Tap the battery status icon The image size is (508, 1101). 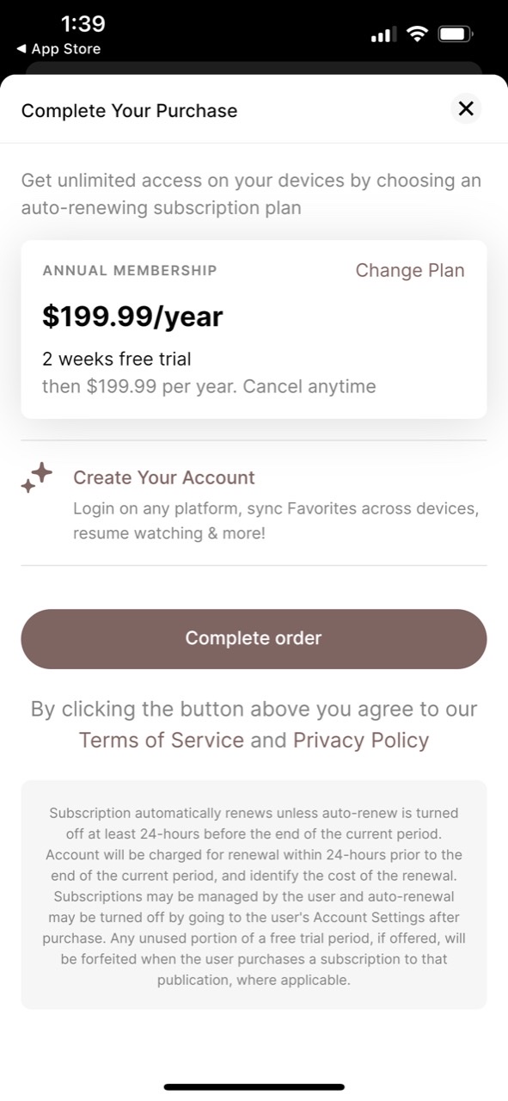(x=456, y=34)
